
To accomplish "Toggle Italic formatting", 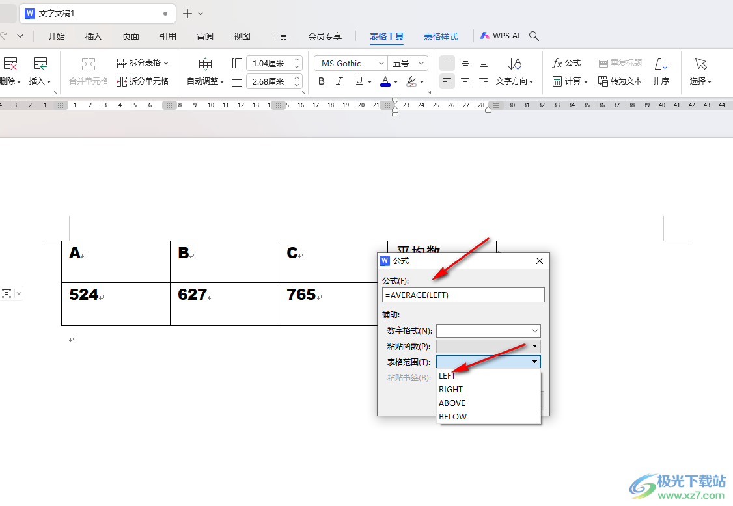I will (x=339, y=81).
